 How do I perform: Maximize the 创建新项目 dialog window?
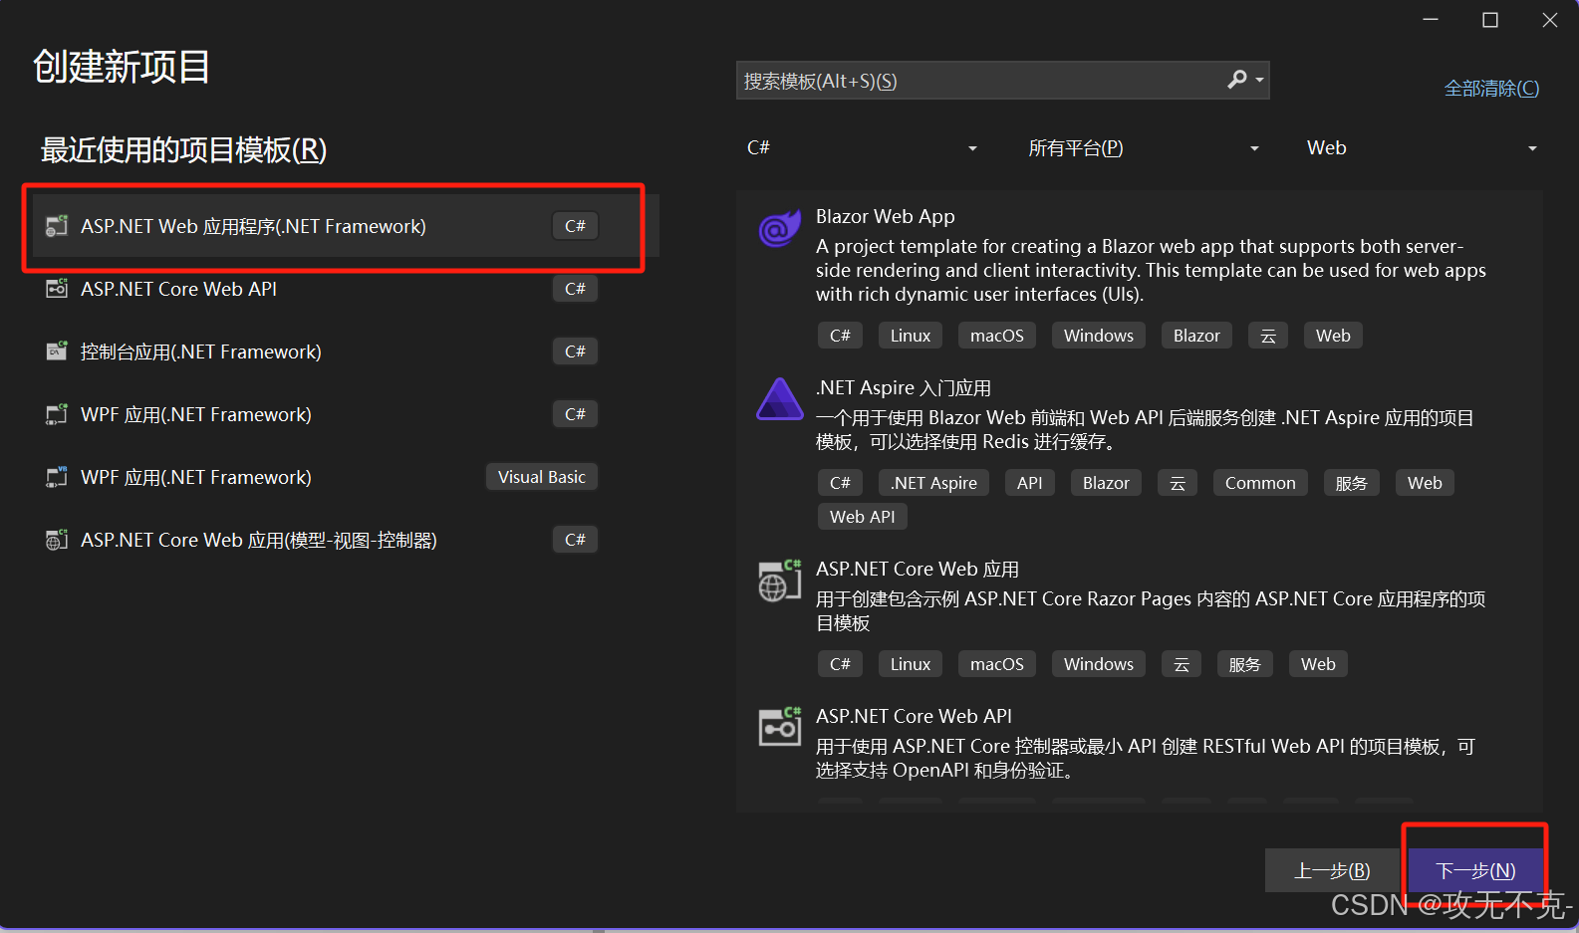click(1490, 20)
